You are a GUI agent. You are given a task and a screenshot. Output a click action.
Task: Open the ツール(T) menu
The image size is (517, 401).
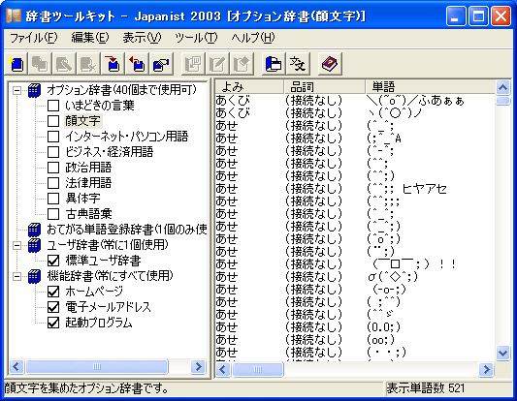[196, 38]
